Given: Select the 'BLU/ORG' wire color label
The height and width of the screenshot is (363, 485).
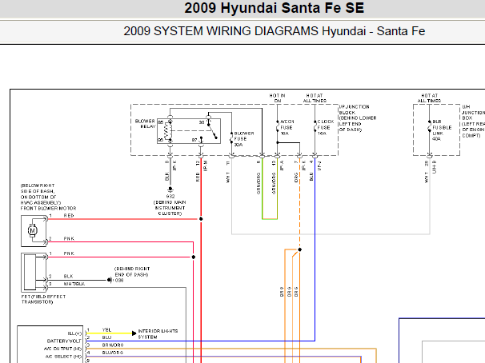Looking at the screenshot, I should (x=113, y=353).
